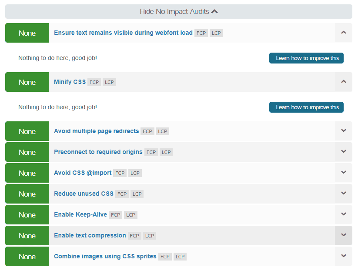
Task: Collapse the Minify CSS audit chevron
Action: 343,82
